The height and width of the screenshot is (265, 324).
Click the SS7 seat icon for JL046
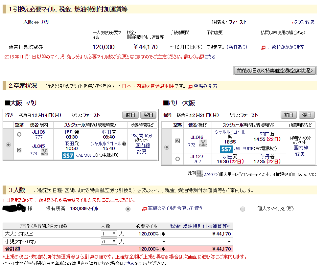tap(226, 149)
